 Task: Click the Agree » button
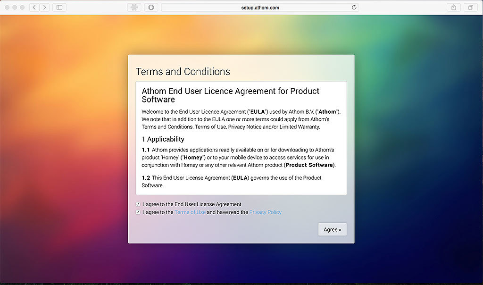point(333,229)
